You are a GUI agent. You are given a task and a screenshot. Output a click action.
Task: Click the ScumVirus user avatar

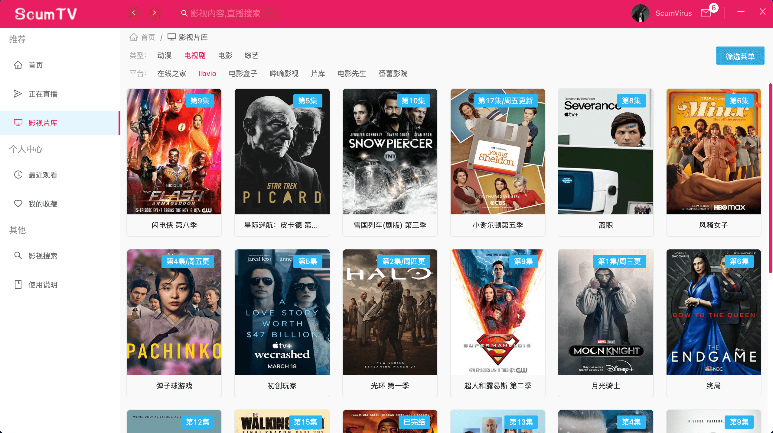(640, 13)
